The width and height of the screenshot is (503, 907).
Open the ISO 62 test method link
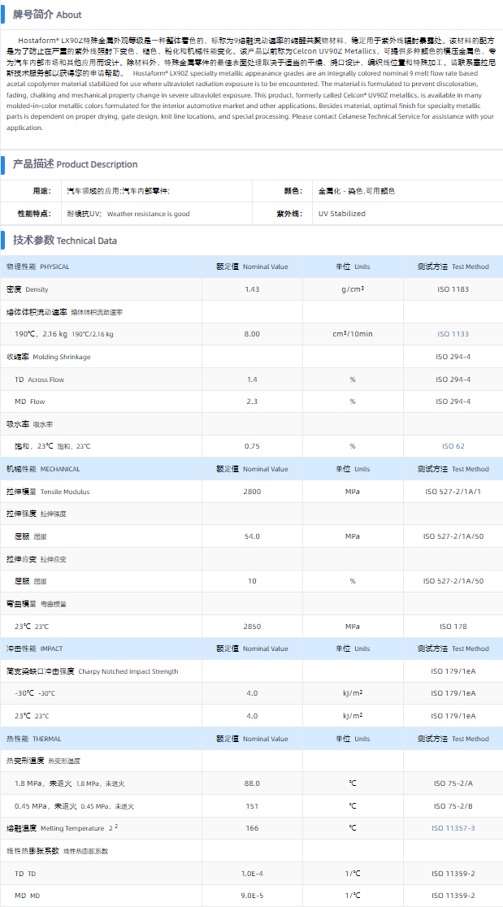[x=453, y=446]
